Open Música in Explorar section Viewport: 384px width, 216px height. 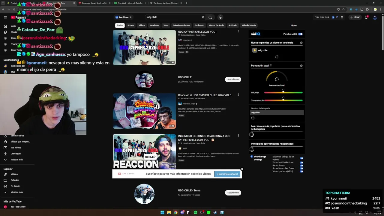14,174
